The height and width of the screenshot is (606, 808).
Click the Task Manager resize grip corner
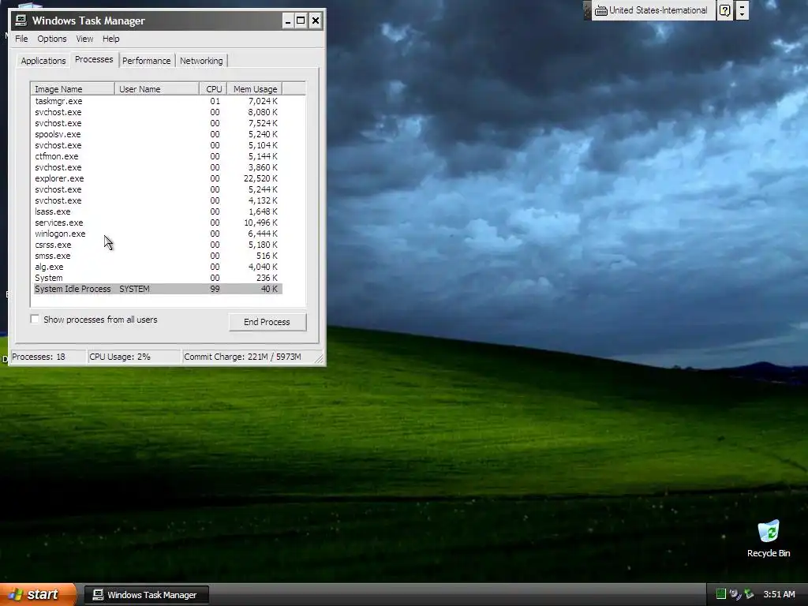tap(320, 359)
